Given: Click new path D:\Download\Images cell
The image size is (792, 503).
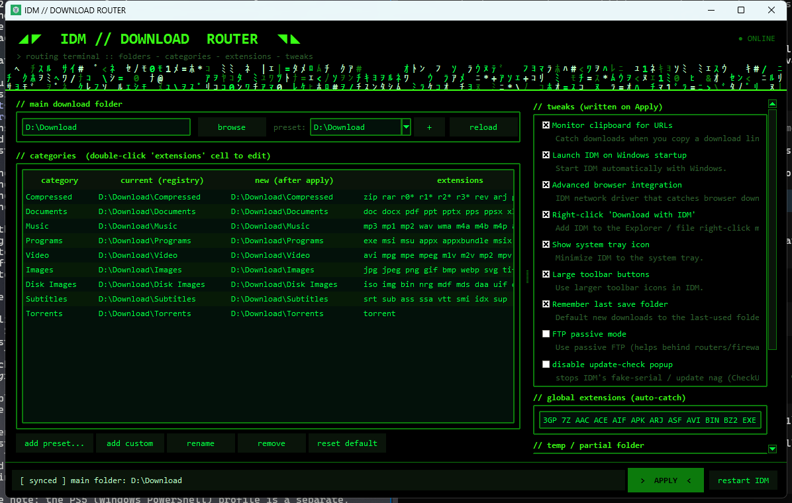Looking at the screenshot, I should [x=295, y=270].
